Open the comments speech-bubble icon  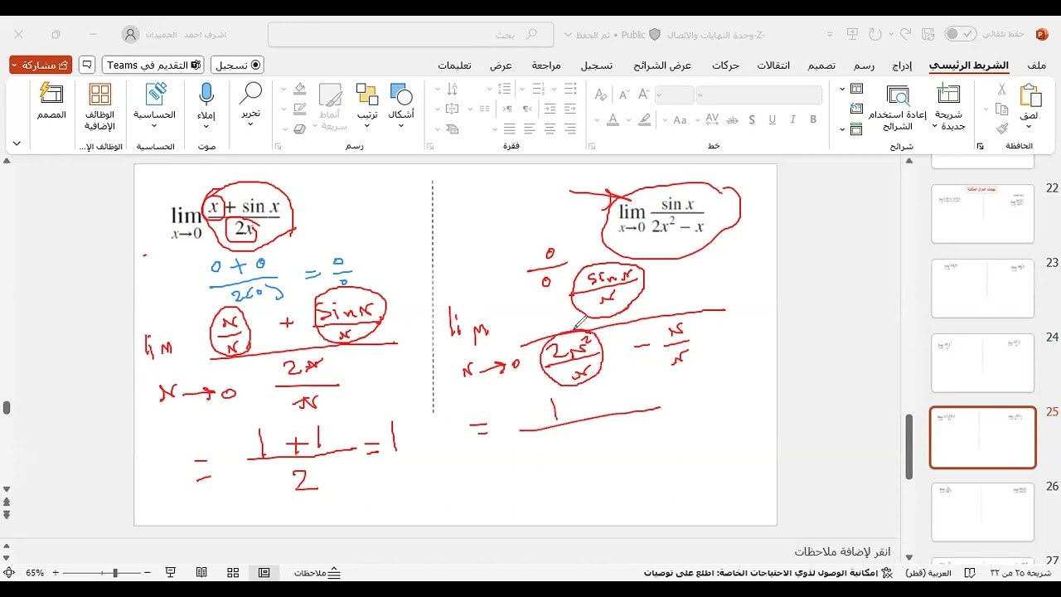click(x=88, y=65)
